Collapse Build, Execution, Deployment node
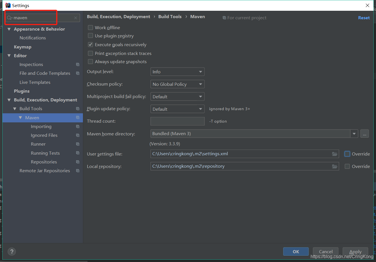The width and height of the screenshot is (376, 262). (9, 100)
